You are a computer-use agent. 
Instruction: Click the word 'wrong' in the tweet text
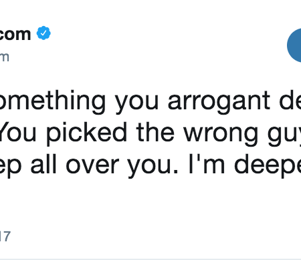click(221, 135)
